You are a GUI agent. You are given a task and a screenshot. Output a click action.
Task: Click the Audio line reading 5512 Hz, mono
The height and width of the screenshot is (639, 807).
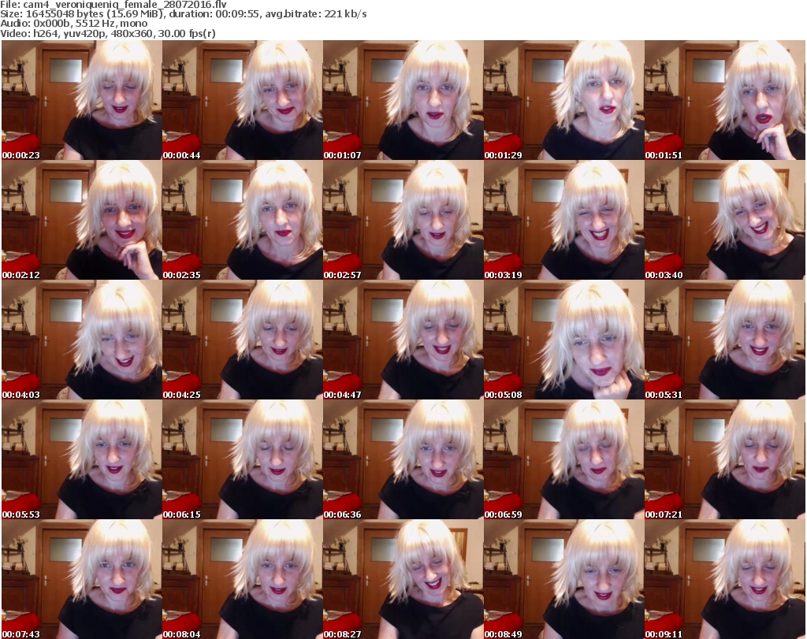[x=73, y=24]
